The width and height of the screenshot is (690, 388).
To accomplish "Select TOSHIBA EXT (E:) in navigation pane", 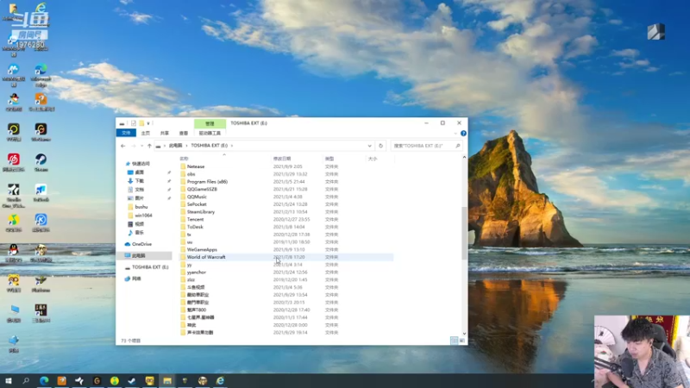I will coord(150,267).
